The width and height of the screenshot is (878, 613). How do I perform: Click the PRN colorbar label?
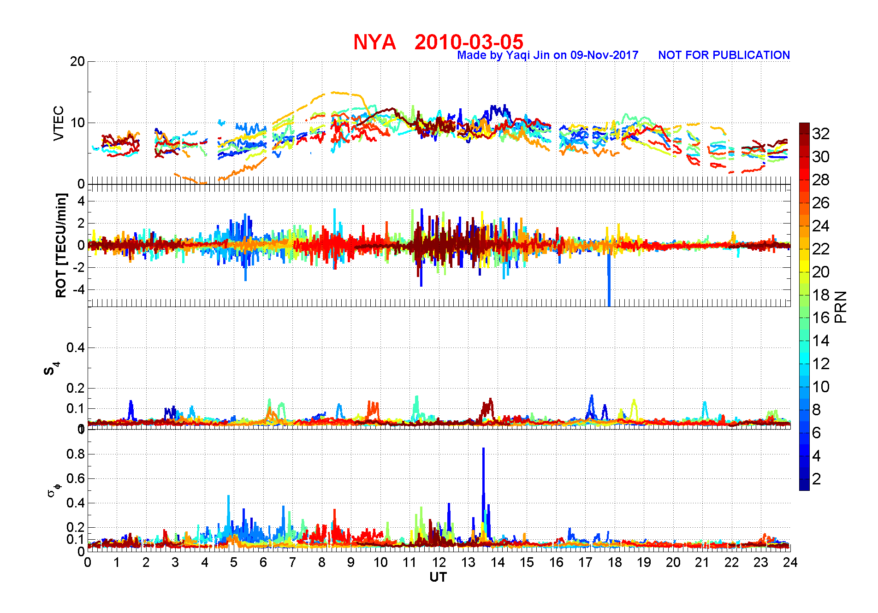[841, 306]
